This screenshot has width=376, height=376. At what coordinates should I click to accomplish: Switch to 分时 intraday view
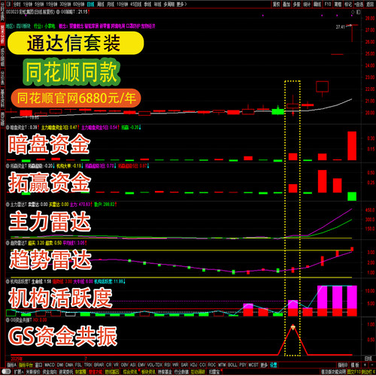pyautogui.click(x=17, y=5)
